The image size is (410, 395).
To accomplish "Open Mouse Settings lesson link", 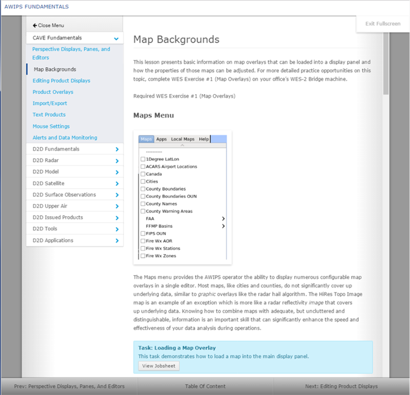I will pyautogui.click(x=51, y=126).
